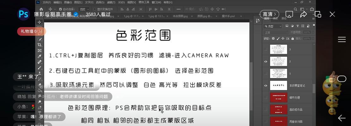The height and width of the screenshot is (126, 351).
Task: Open the 文件(F) menu
Action: tap(47, 2)
